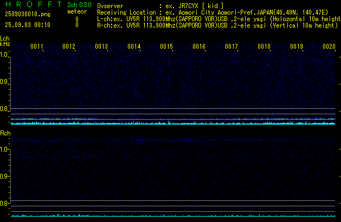Click the Ovserver label
The image size is (341, 222).
[x=110, y=6]
